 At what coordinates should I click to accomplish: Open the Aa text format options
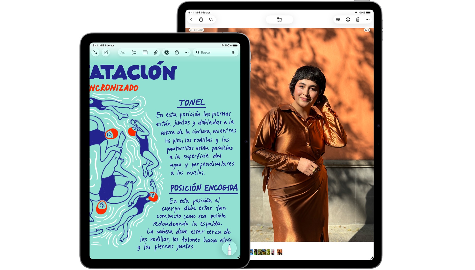[123, 53]
